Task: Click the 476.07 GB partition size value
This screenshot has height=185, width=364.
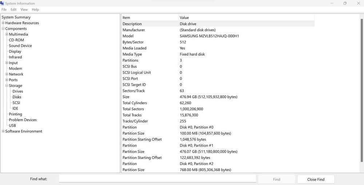Action: (x=209, y=152)
